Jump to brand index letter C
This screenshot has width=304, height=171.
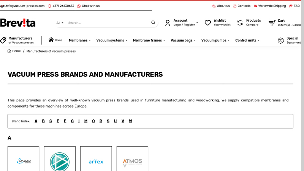[51, 121]
